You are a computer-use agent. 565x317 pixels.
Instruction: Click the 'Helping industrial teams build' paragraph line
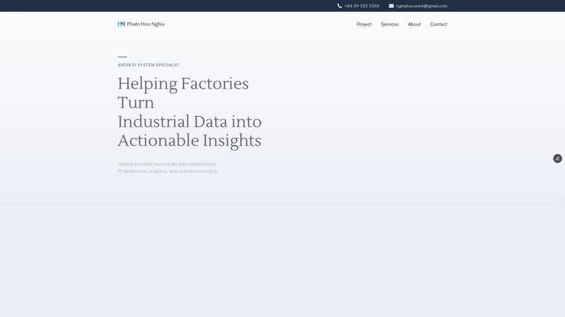tap(167, 164)
